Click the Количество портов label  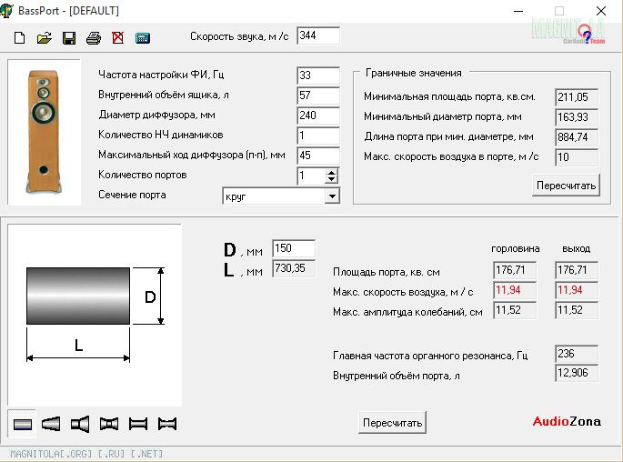[x=142, y=175]
